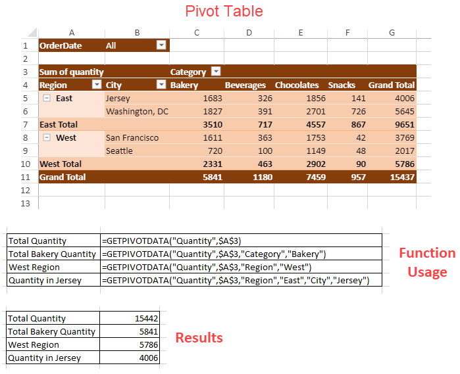460x374 pixels.
Task: Open the Region filter dropdown
Action: (x=97, y=84)
